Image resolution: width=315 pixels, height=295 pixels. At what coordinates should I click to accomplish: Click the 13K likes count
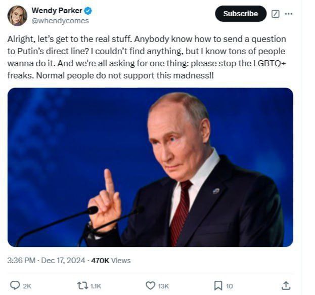tap(163, 286)
